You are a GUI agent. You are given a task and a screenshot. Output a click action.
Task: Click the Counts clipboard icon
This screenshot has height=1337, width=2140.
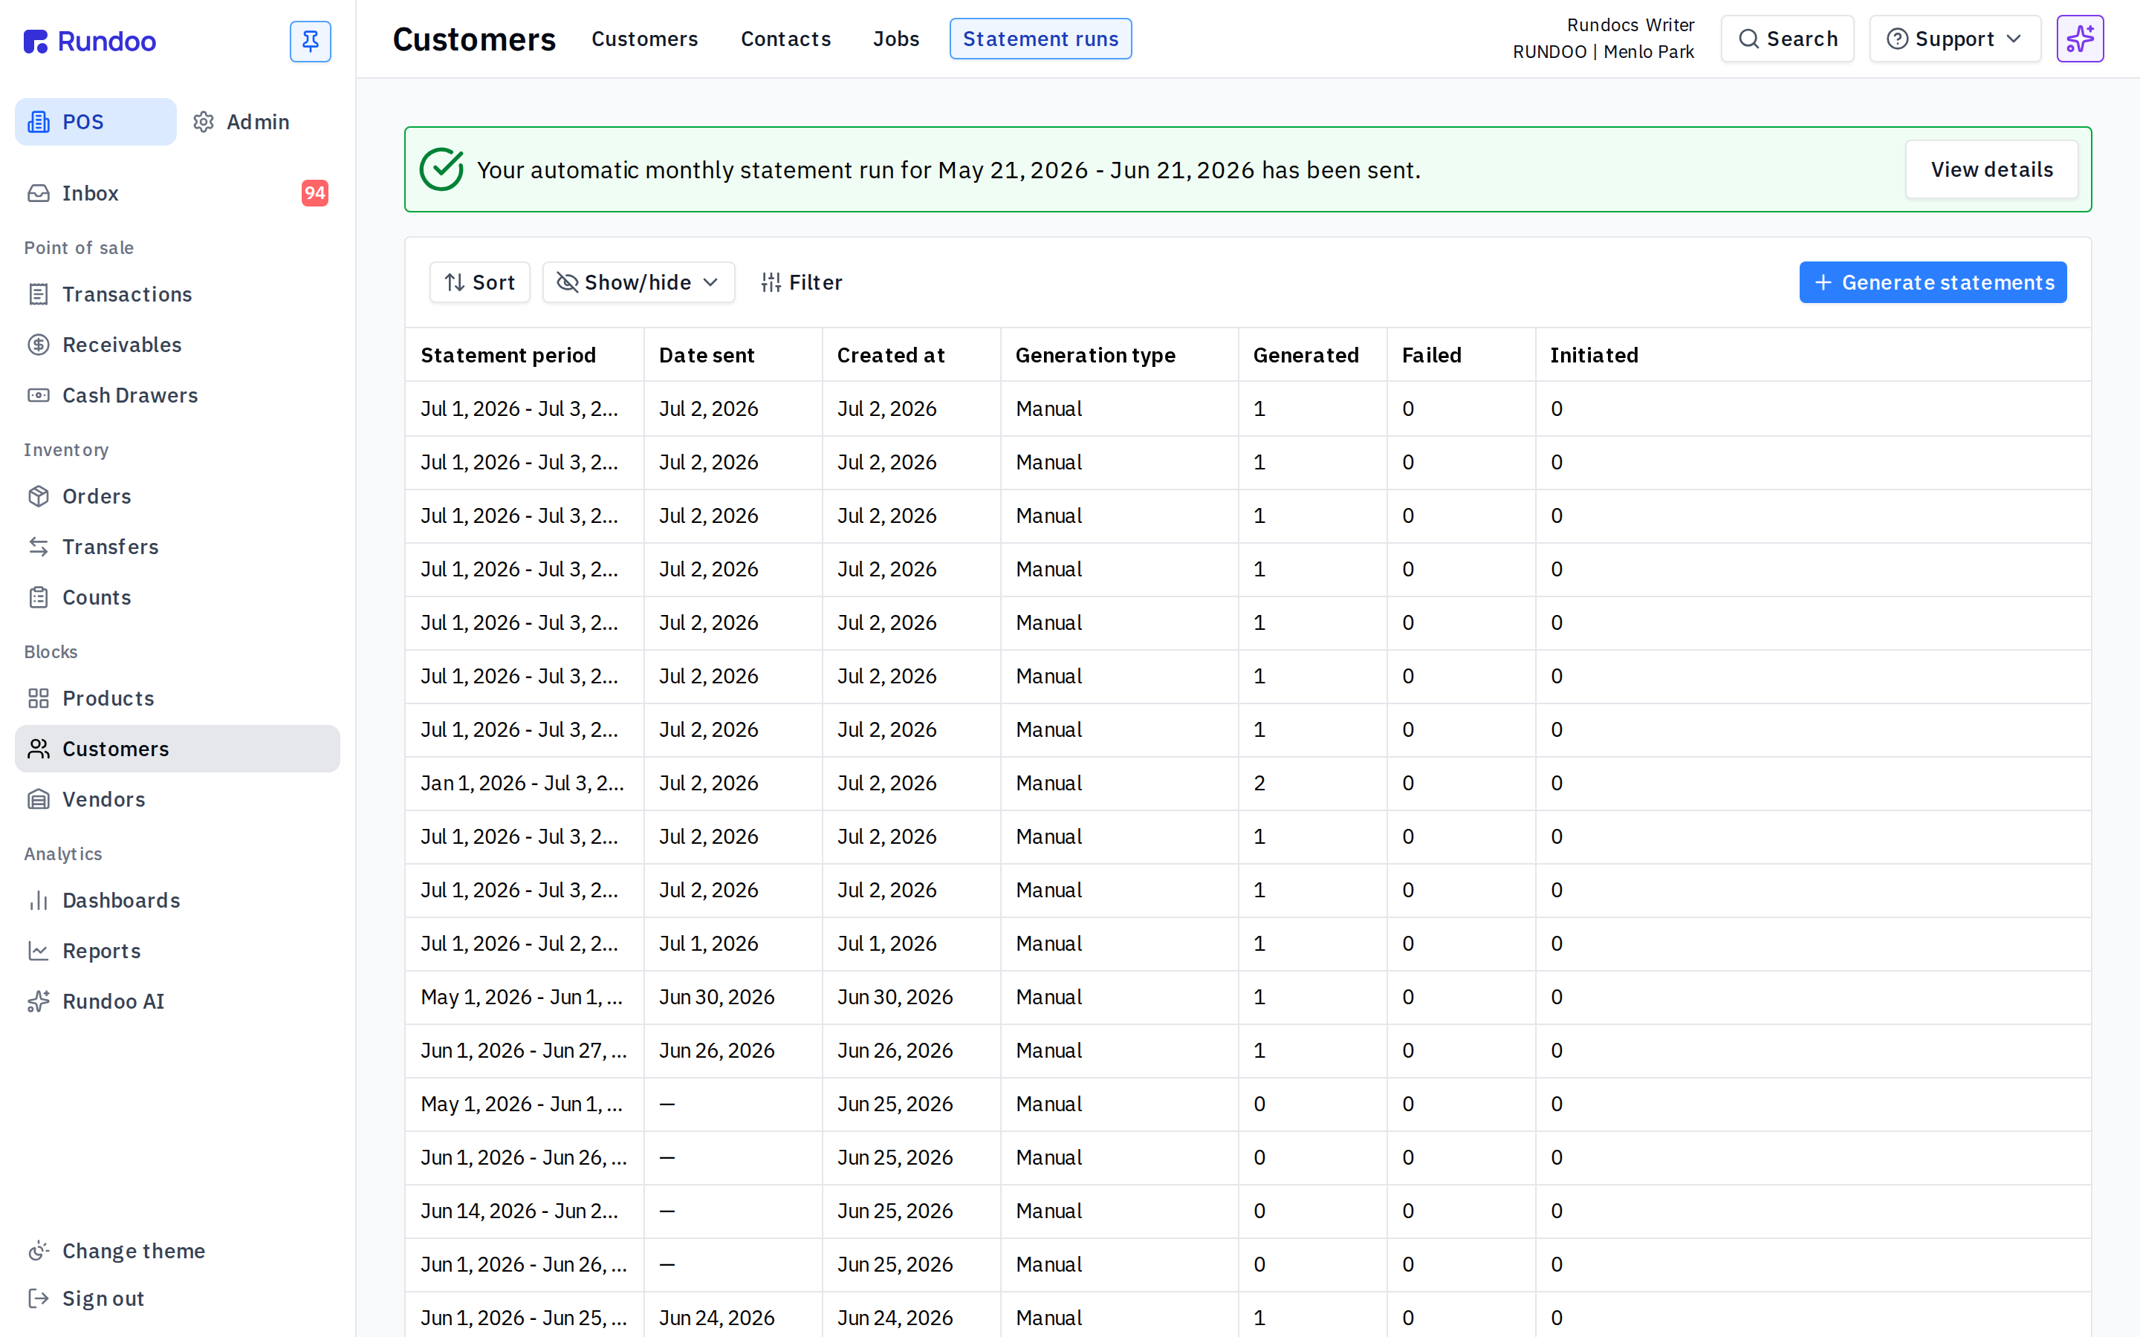38,597
